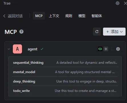Open the 智能体 tab
This screenshot has height=103, width=127.
point(97,16)
